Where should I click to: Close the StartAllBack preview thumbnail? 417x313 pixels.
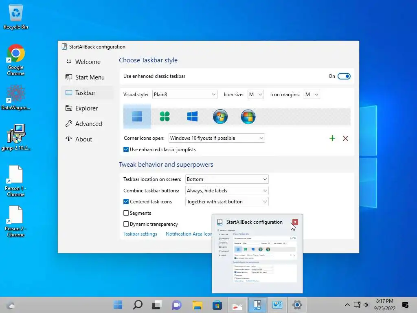click(295, 222)
